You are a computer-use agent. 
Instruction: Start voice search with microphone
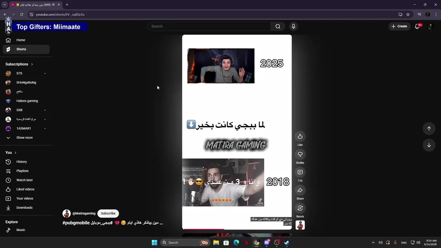tap(294, 26)
